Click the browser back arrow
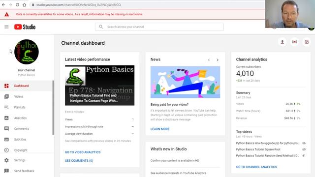This screenshot has width=315, height=177. pyautogui.click(x=3, y=4)
